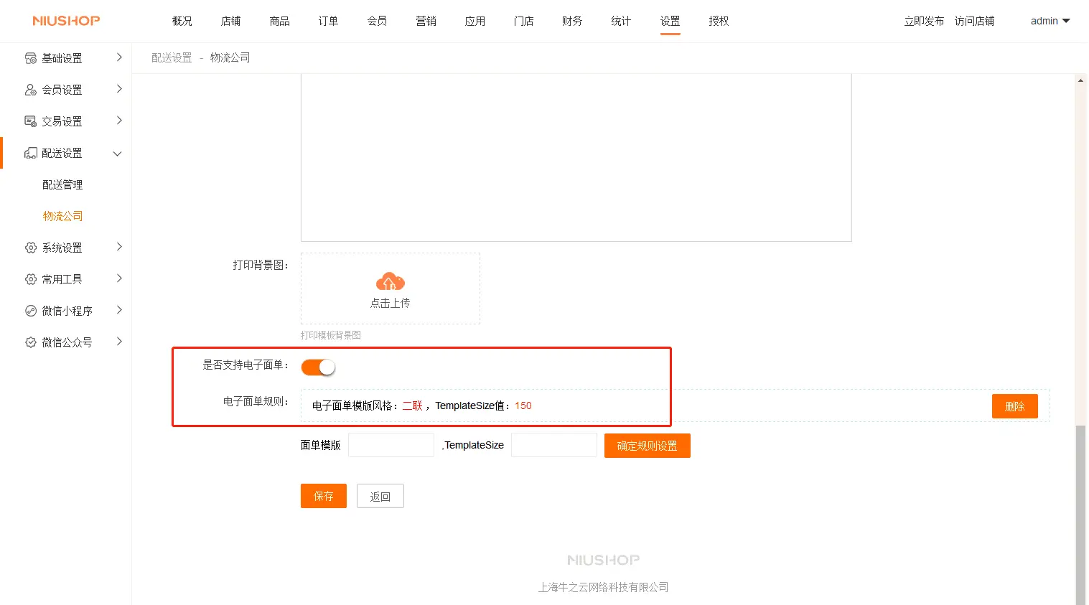Click the orange 保存 button

click(323, 496)
